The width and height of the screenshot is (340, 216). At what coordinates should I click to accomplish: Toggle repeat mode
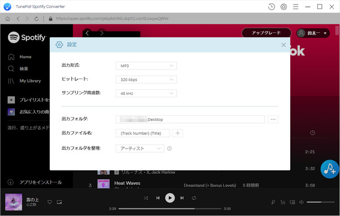pos(194,198)
